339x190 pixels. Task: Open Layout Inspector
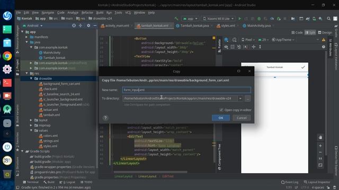click(317, 182)
